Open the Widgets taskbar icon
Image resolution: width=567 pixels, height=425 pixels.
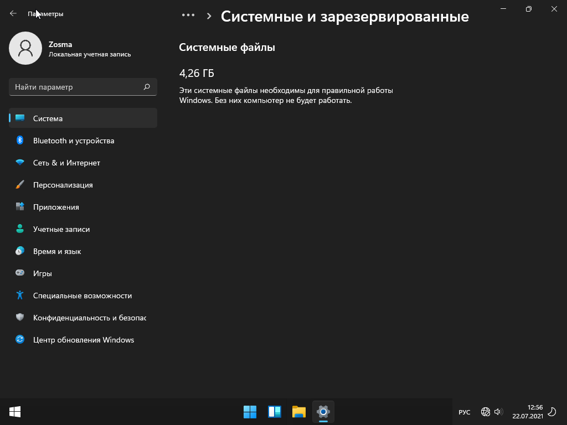(275, 412)
